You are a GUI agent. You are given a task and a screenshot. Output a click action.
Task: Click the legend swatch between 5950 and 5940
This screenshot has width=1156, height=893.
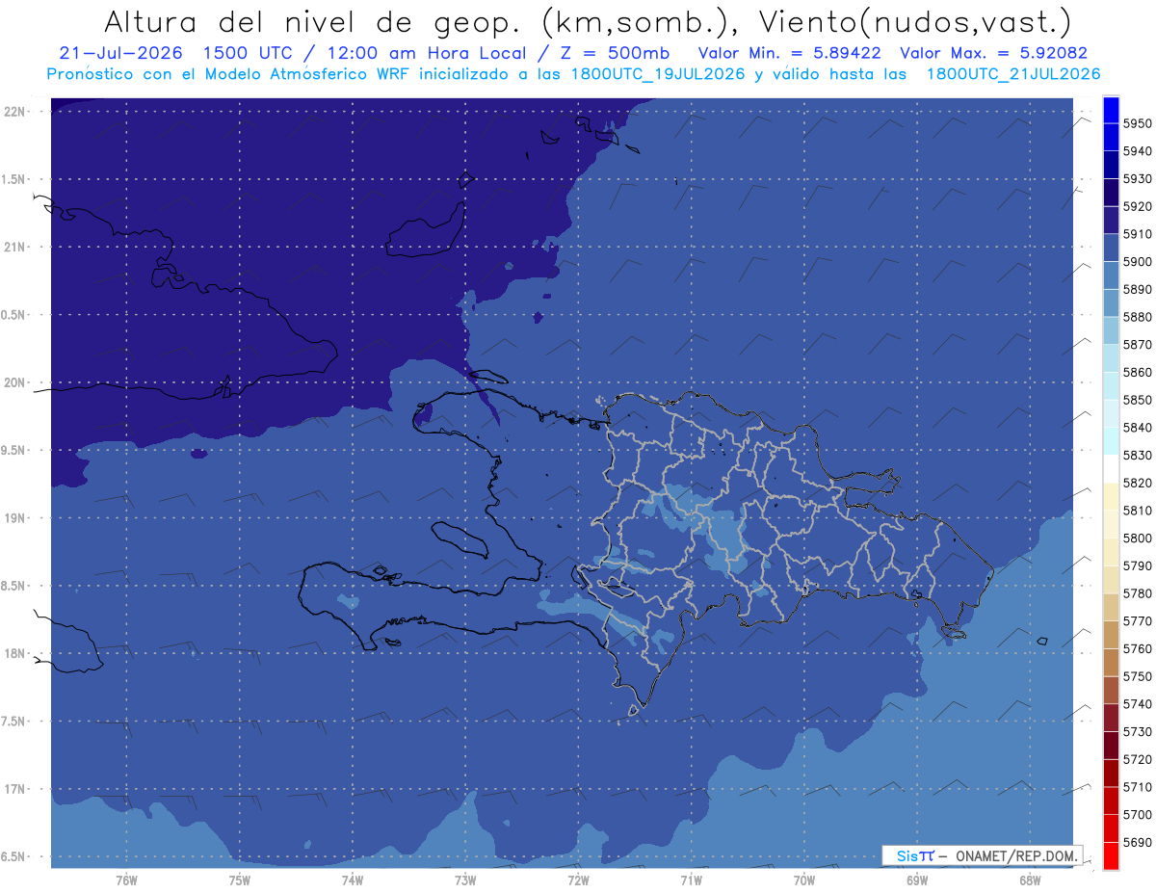tap(1111, 138)
